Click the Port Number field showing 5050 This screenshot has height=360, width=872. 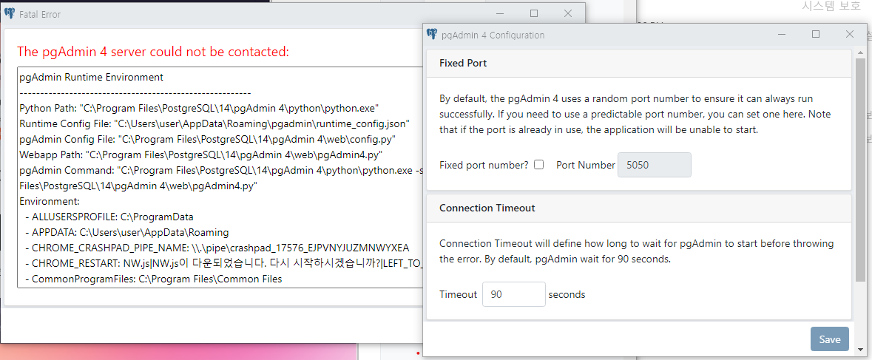pos(654,165)
